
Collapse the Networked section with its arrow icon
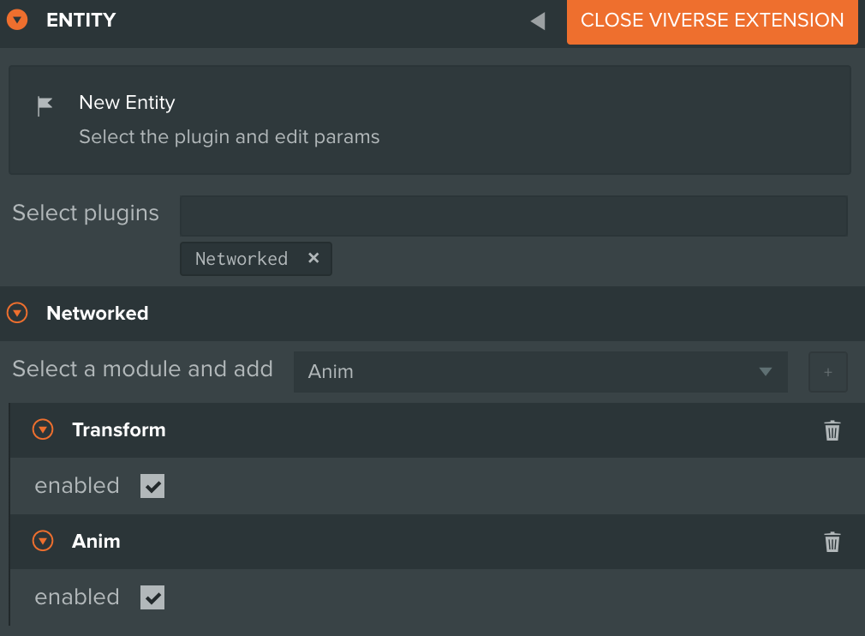(17, 313)
